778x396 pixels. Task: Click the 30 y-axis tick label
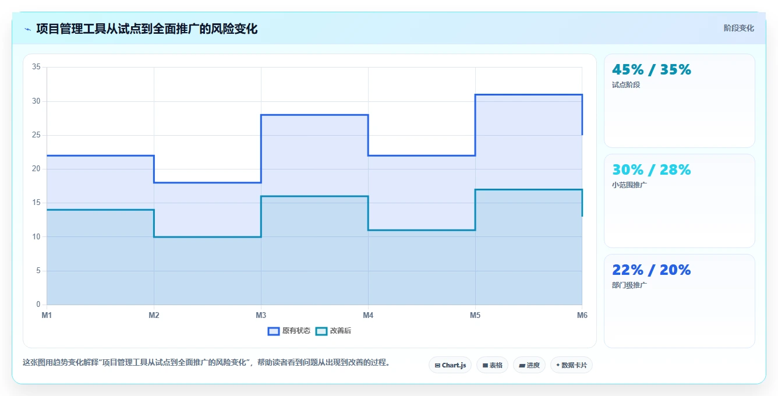(x=36, y=101)
